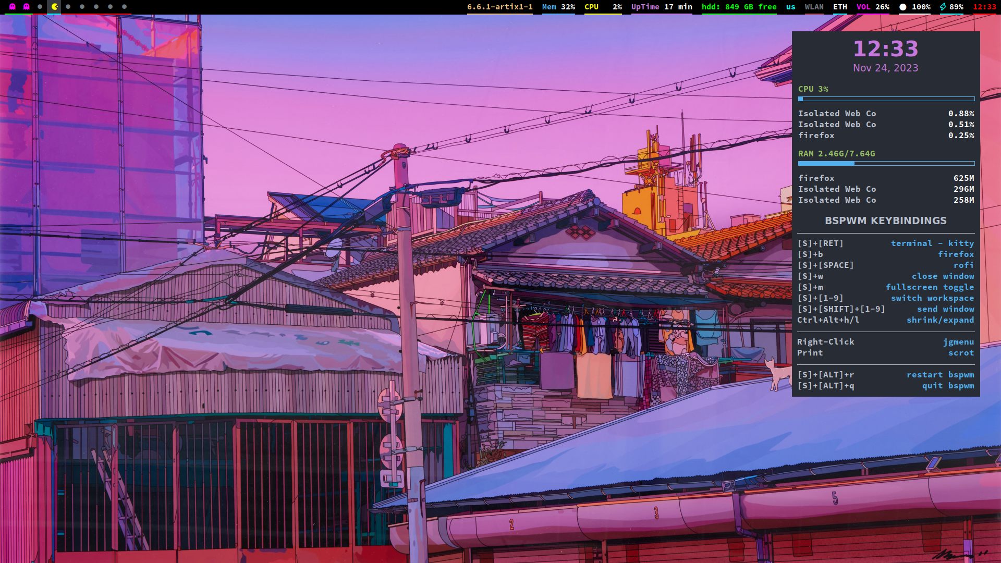
Task: Click the ETH network indicator
Action: 840,7
